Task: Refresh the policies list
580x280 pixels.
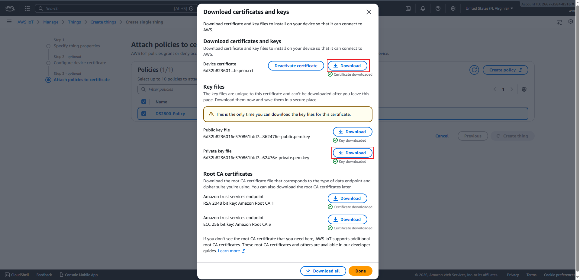Action: pyautogui.click(x=474, y=70)
